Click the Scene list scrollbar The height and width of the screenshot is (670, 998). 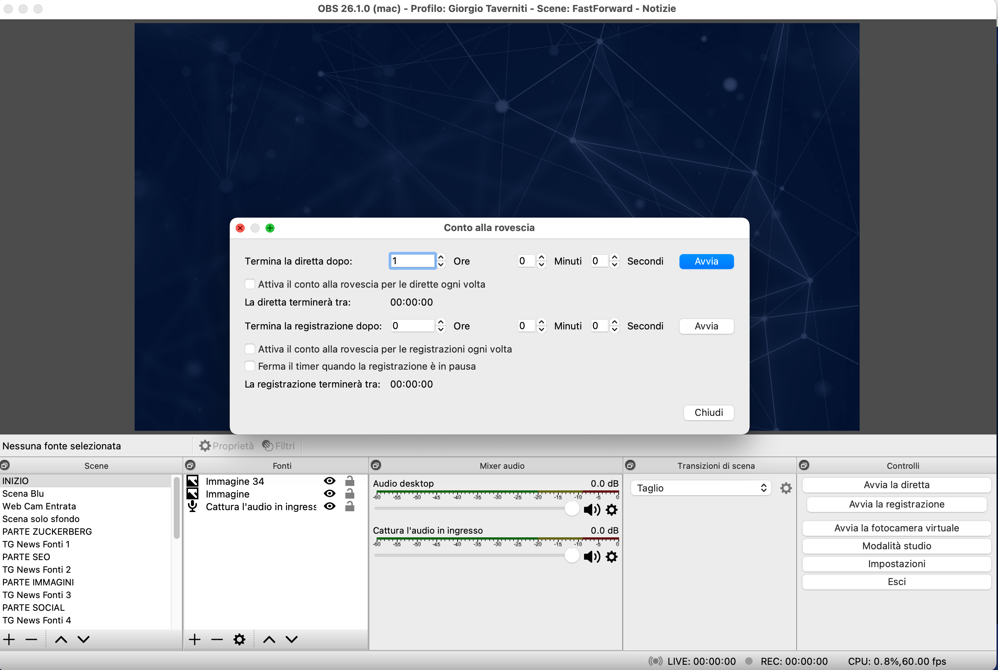176,508
